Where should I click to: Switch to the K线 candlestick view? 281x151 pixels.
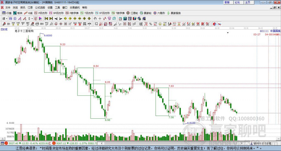click(x=28, y=13)
